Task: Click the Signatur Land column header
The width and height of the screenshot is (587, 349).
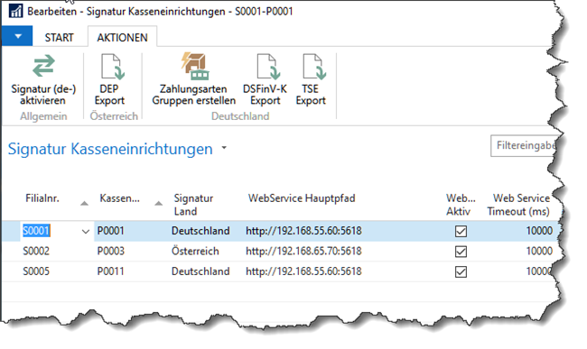Action: tap(193, 205)
